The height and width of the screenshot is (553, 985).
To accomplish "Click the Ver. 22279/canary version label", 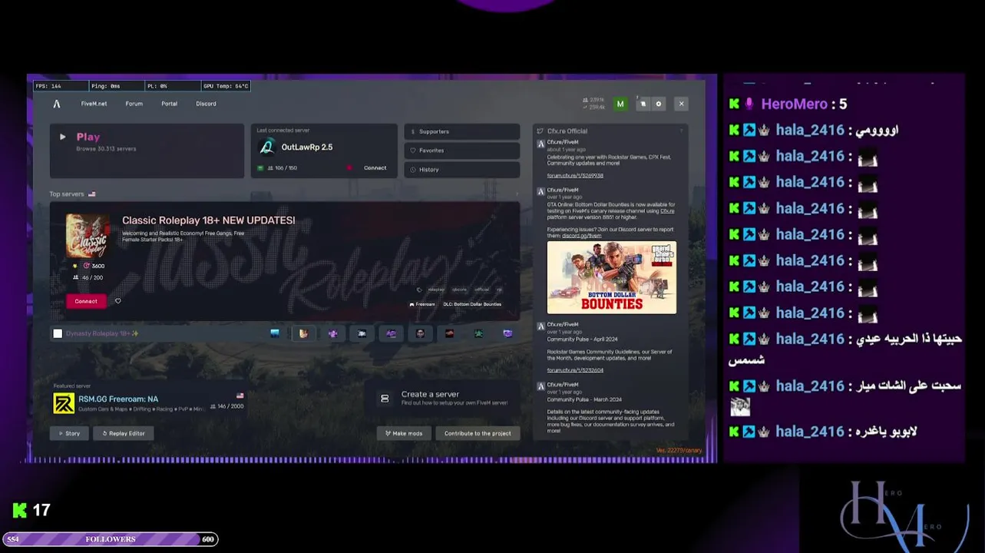I will point(679,450).
